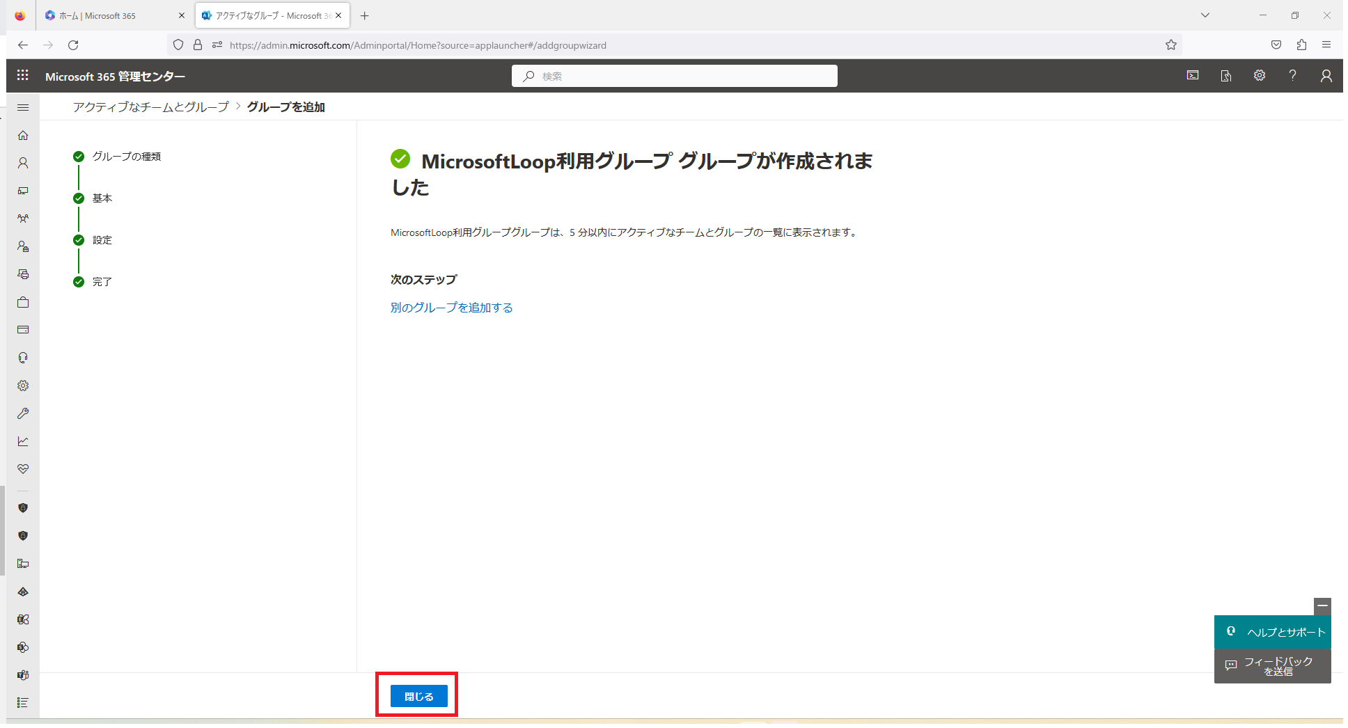The image size is (1348, 728).
Task: Go to アクティブなチームとグループ breadcrumb
Action: [x=151, y=106]
